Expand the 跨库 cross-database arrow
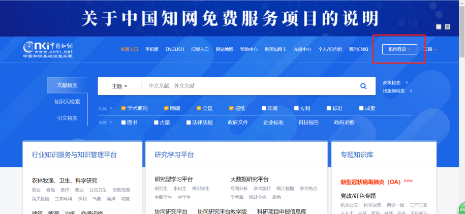Image resolution: width=465 pixels, height=214 pixels. pos(111,108)
